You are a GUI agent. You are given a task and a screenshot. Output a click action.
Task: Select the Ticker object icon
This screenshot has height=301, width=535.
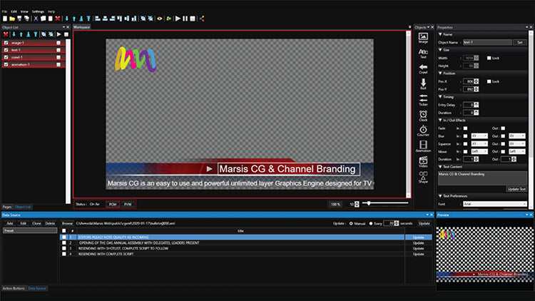point(423,98)
